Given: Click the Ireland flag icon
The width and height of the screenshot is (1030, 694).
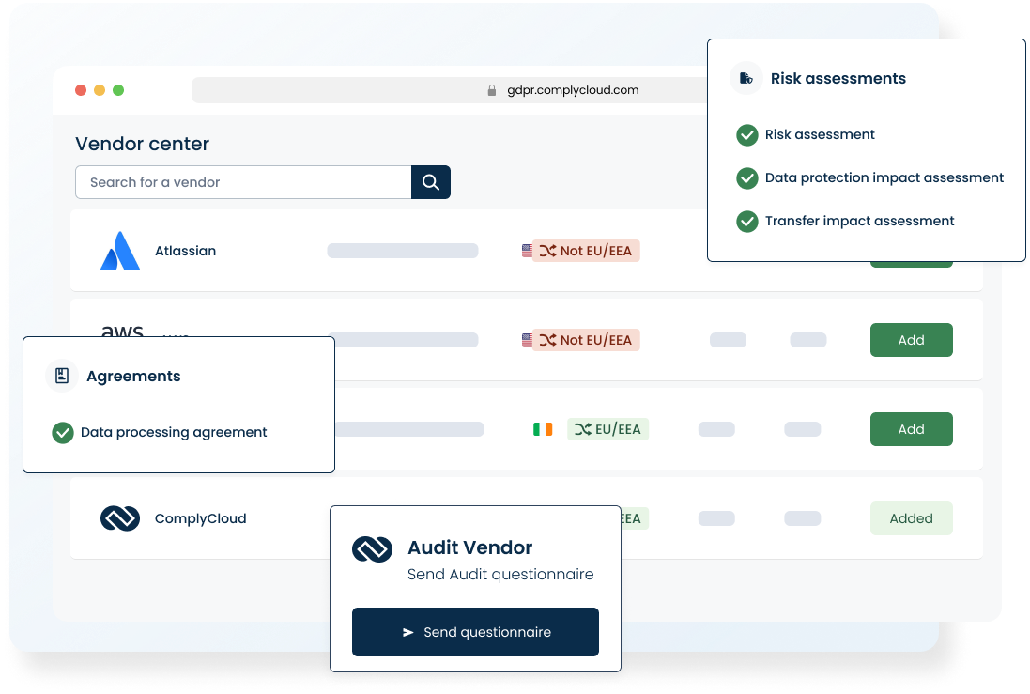Looking at the screenshot, I should (543, 429).
